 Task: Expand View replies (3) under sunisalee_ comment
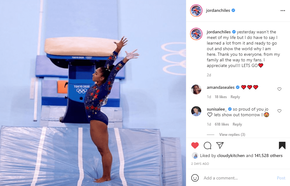(232, 135)
